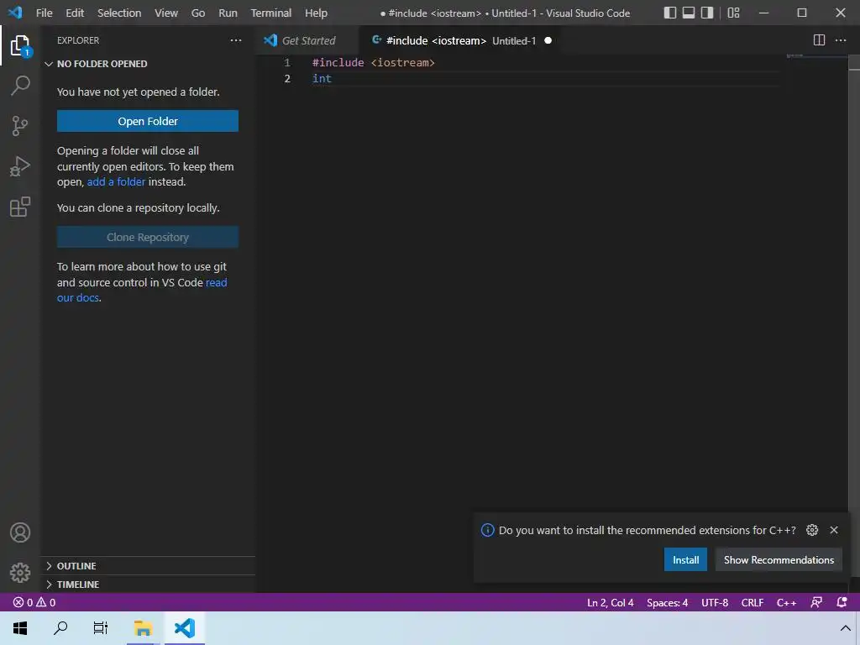Open the Terminal menu

pyautogui.click(x=271, y=13)
